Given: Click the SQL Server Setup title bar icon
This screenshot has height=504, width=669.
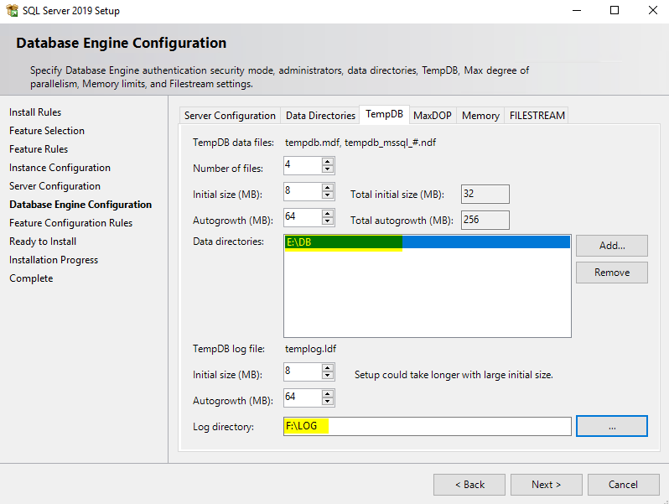Looking at the screenshot, I should click(12, 11).
